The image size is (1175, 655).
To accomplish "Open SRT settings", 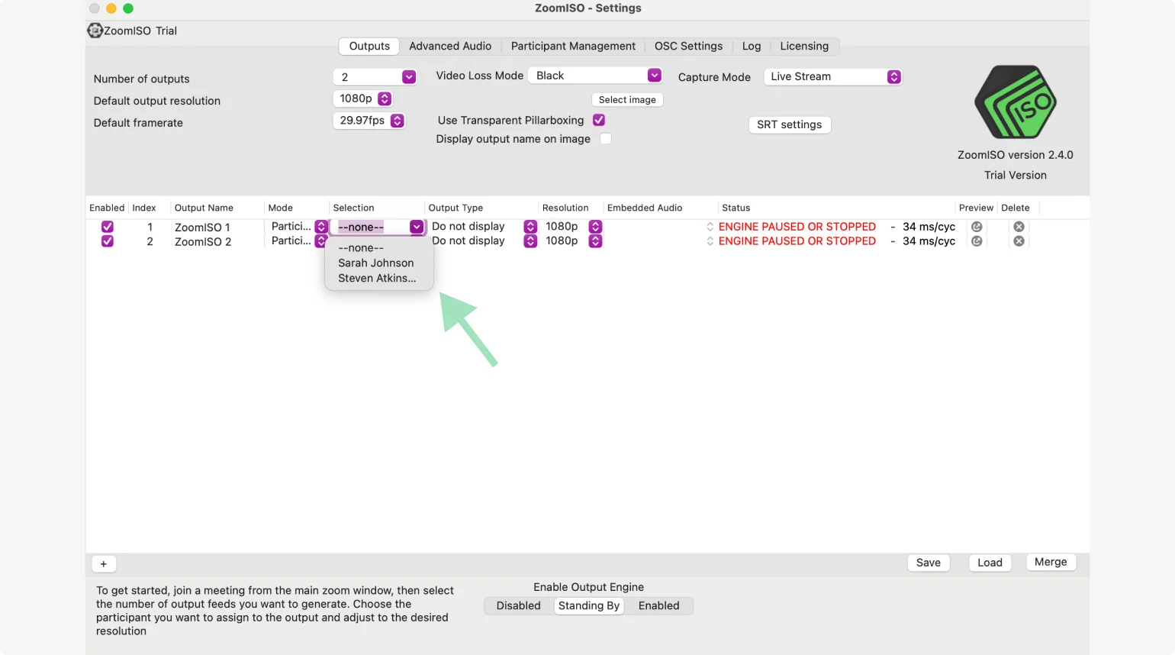I will tap(790, 124).
